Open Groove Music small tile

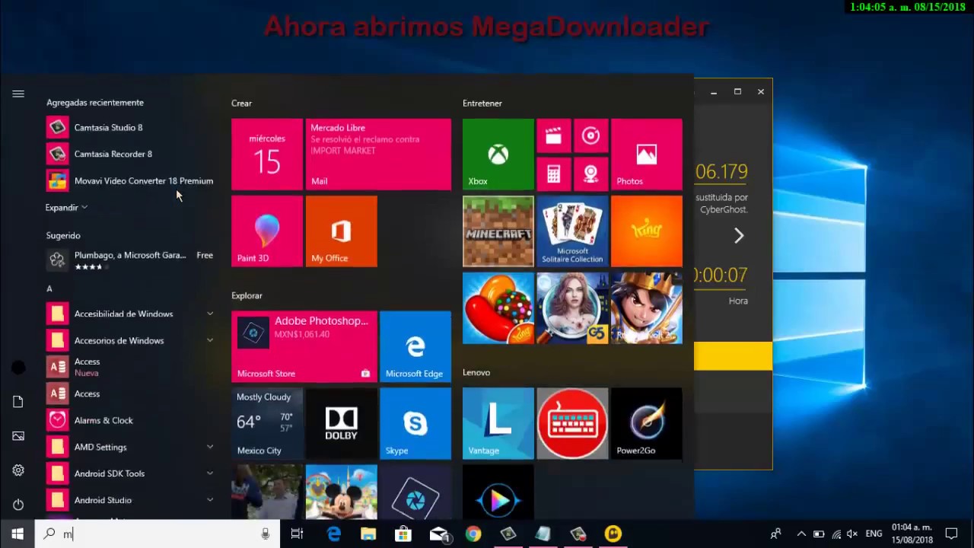[590, 136]
